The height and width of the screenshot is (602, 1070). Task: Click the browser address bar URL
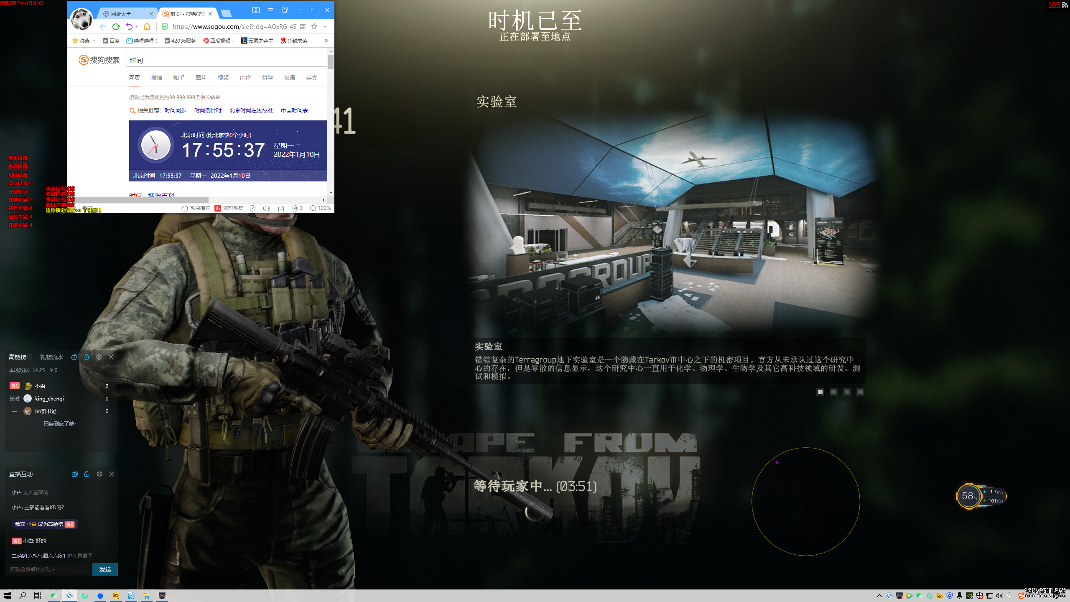tap(234, 27)
